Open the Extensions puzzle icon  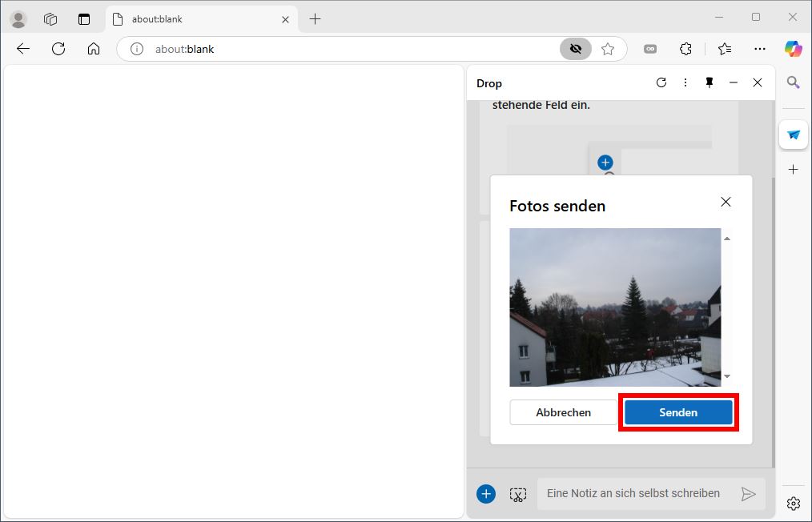(x=685, y=49)
